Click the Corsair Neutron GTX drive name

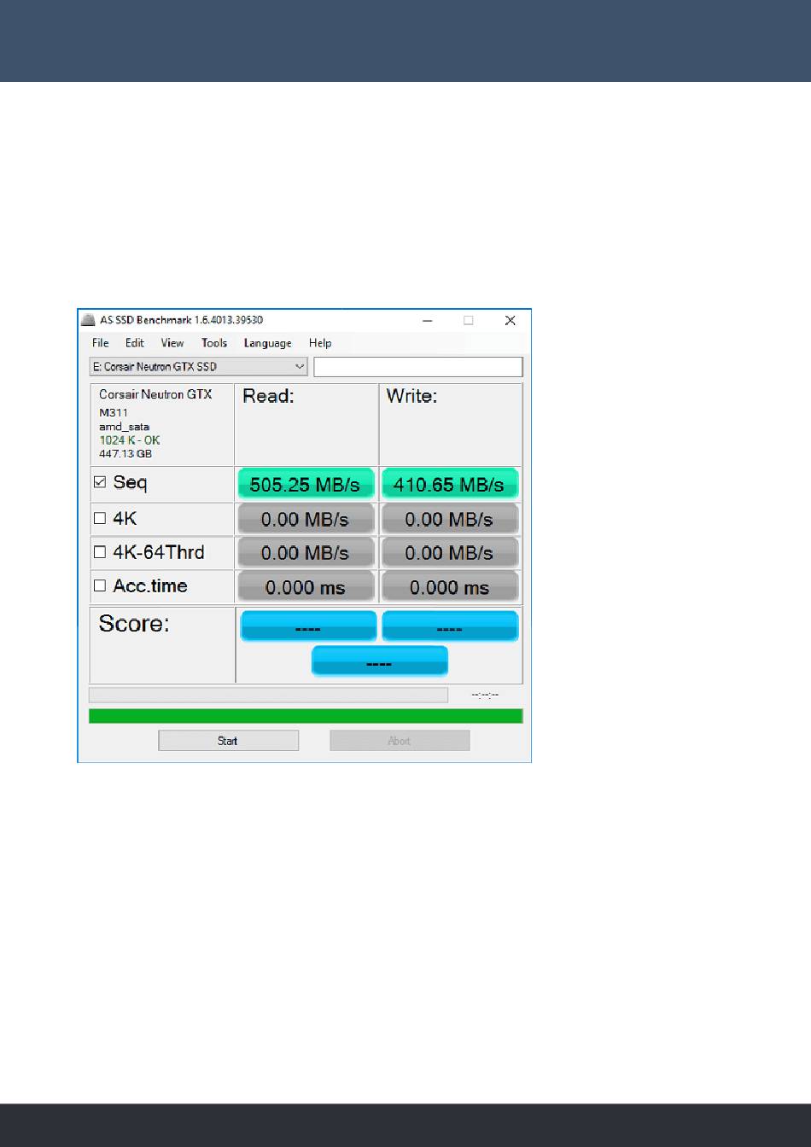pos(155,394)
